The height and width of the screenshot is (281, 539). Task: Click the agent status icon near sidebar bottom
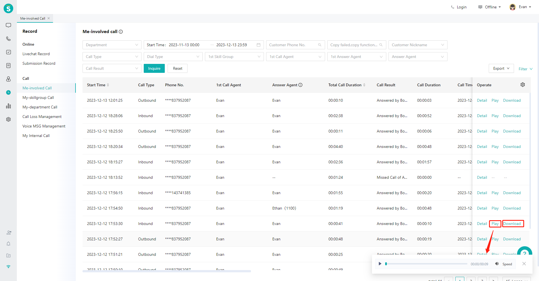click(9, 233)
